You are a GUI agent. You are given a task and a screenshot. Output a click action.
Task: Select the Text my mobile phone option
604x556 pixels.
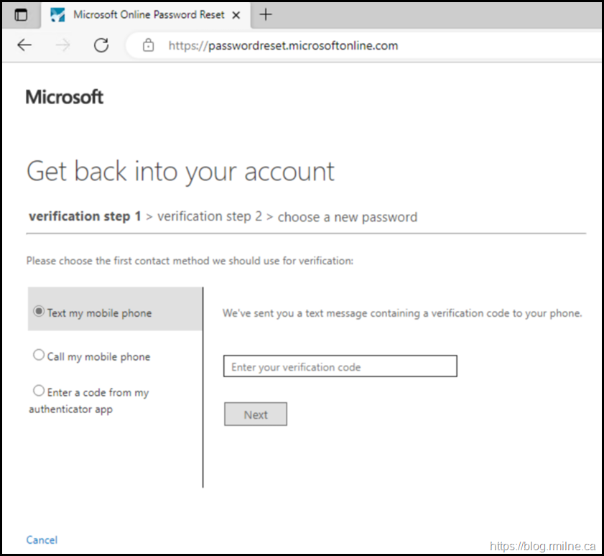point(39,312)
